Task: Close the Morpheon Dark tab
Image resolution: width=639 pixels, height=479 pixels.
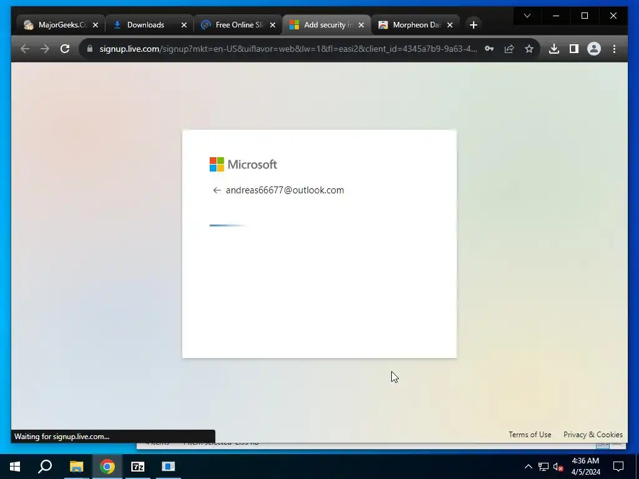Action: tap(450, 25)
